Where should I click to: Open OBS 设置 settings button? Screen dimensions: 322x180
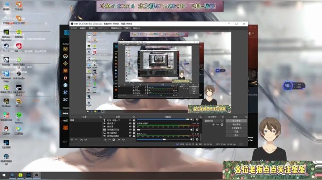click(x=237, y=132)
